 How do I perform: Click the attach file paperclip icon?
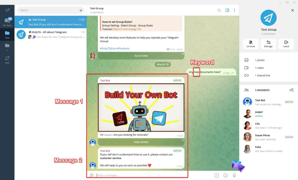click(x=91, y=175)
